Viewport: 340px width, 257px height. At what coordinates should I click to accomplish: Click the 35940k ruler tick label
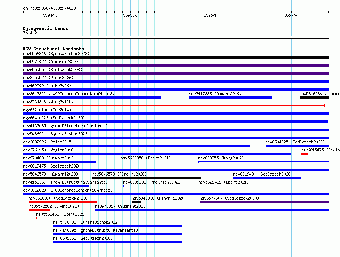pyautogui.click(x=50, y=15)
